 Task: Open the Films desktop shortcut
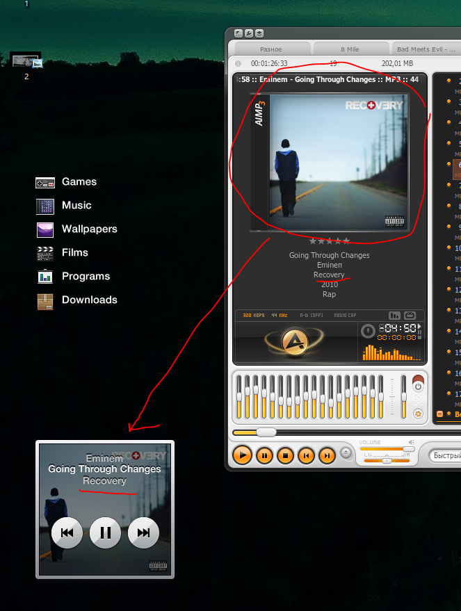(x=62, y=253)
